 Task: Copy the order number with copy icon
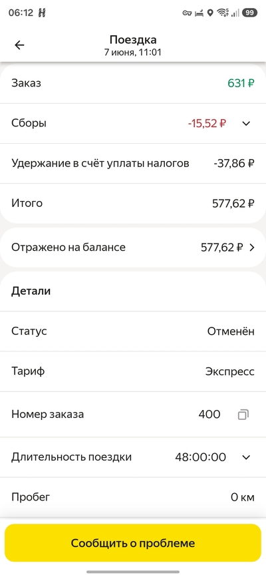[243, 415]
